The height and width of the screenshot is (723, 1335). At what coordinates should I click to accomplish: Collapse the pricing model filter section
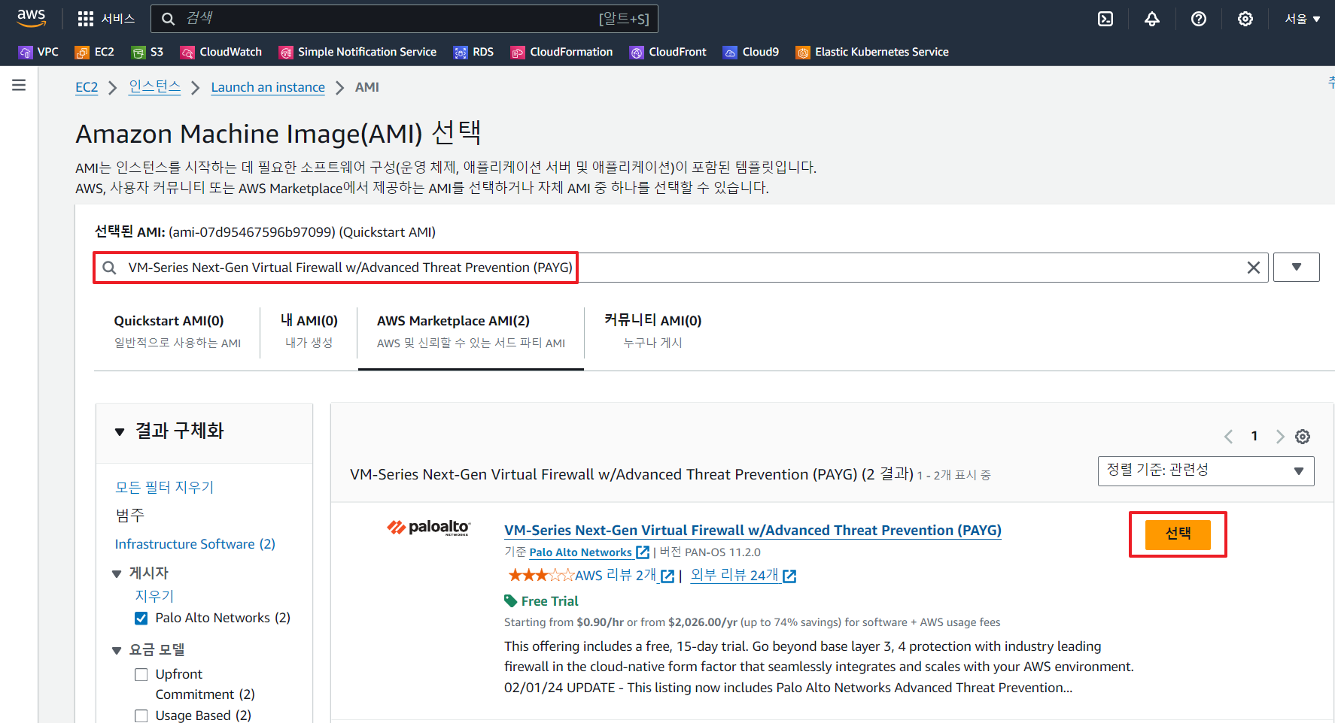tap(117, 651)
